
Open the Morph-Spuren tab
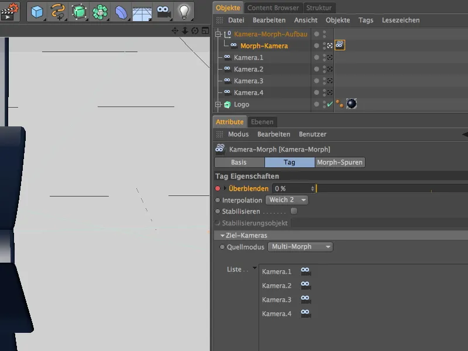340,163
